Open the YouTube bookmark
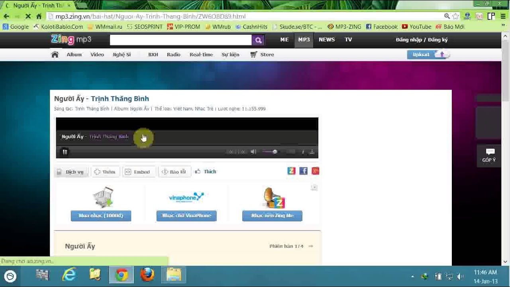 coord(416,27)
